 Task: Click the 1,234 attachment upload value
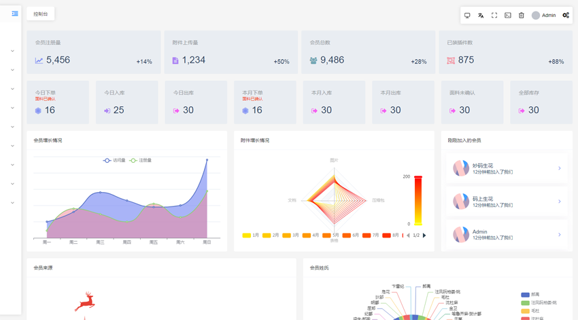[x=194, y=60]
